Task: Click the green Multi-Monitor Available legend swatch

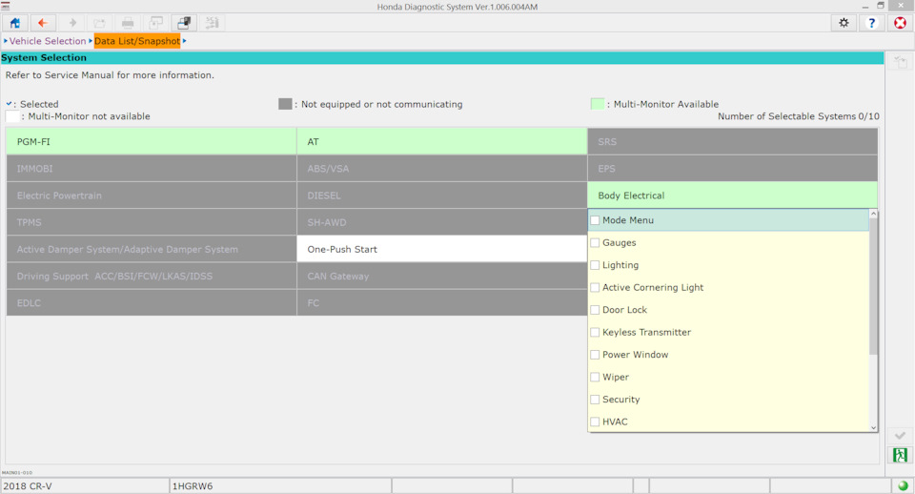Action: [x=598, y=104]
